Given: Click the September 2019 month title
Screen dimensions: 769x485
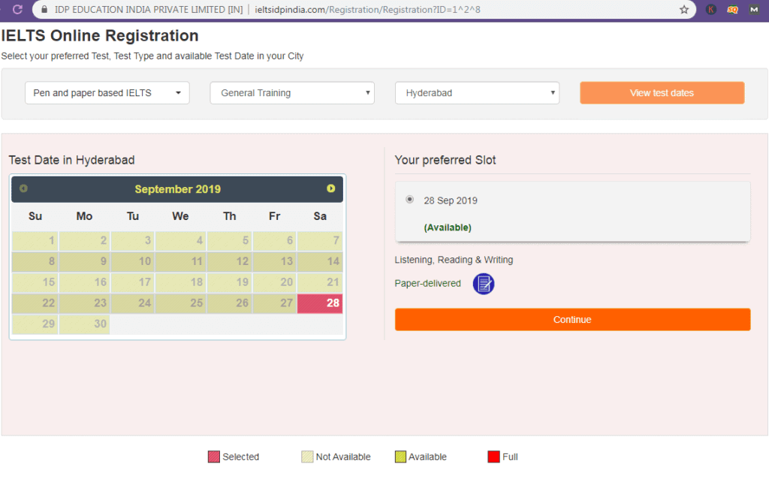Looking at the screenshot, I should 177,189.
